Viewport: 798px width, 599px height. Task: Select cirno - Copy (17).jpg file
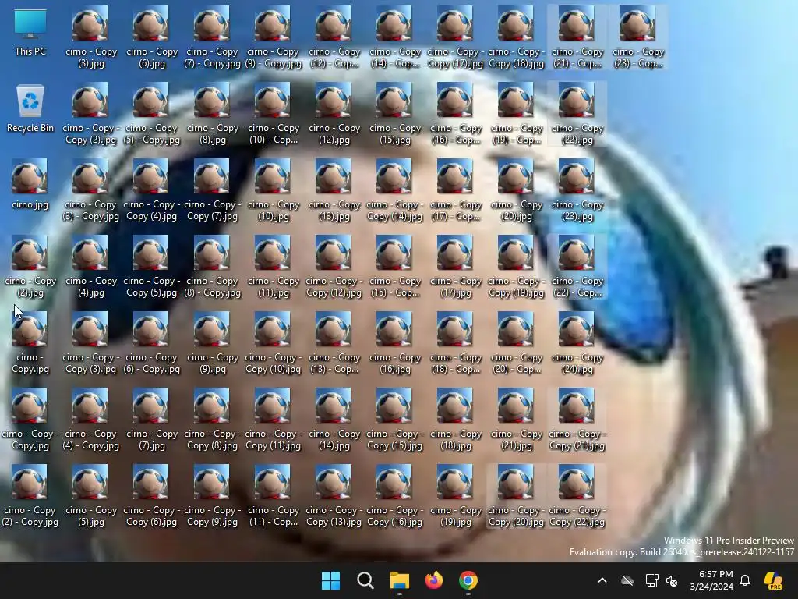455,266
